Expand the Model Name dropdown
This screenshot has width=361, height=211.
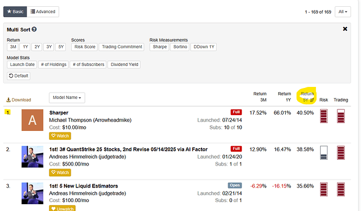pos(68,97)
